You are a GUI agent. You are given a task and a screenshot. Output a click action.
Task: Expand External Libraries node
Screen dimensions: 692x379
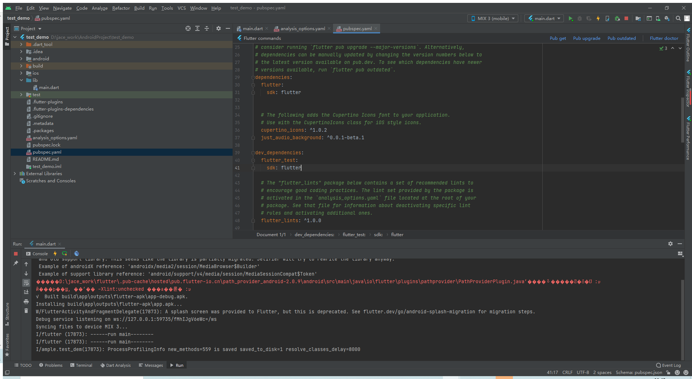point(15,173)
